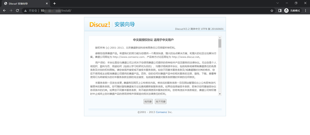The image size is (310, 135).
Task: Agree with the 我同意 button
Action: click(148, 102)
